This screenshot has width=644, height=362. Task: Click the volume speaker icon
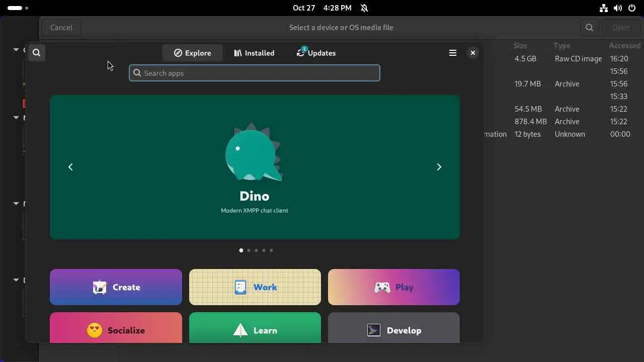pos(618,8)
